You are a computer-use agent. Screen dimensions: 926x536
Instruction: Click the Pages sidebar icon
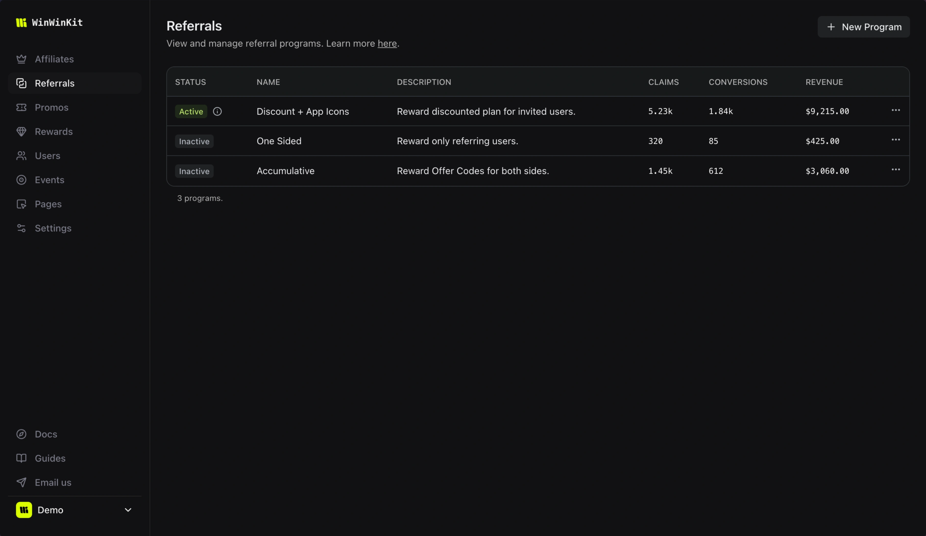click(22, 204)
